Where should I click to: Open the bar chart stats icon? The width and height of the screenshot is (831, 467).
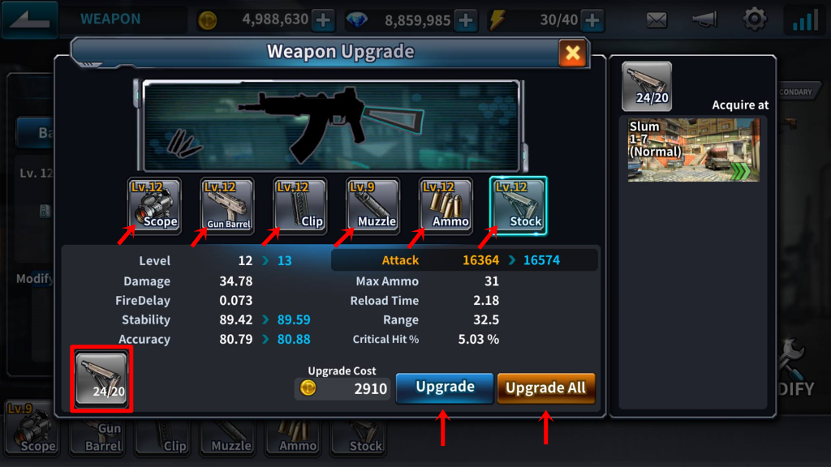click(804, 19)
